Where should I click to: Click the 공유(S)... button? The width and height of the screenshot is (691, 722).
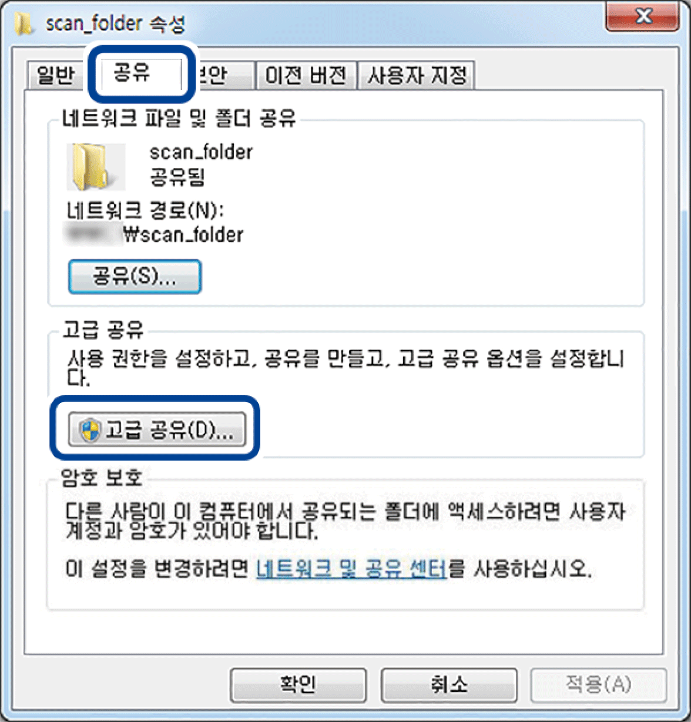(x=135, y=277)
